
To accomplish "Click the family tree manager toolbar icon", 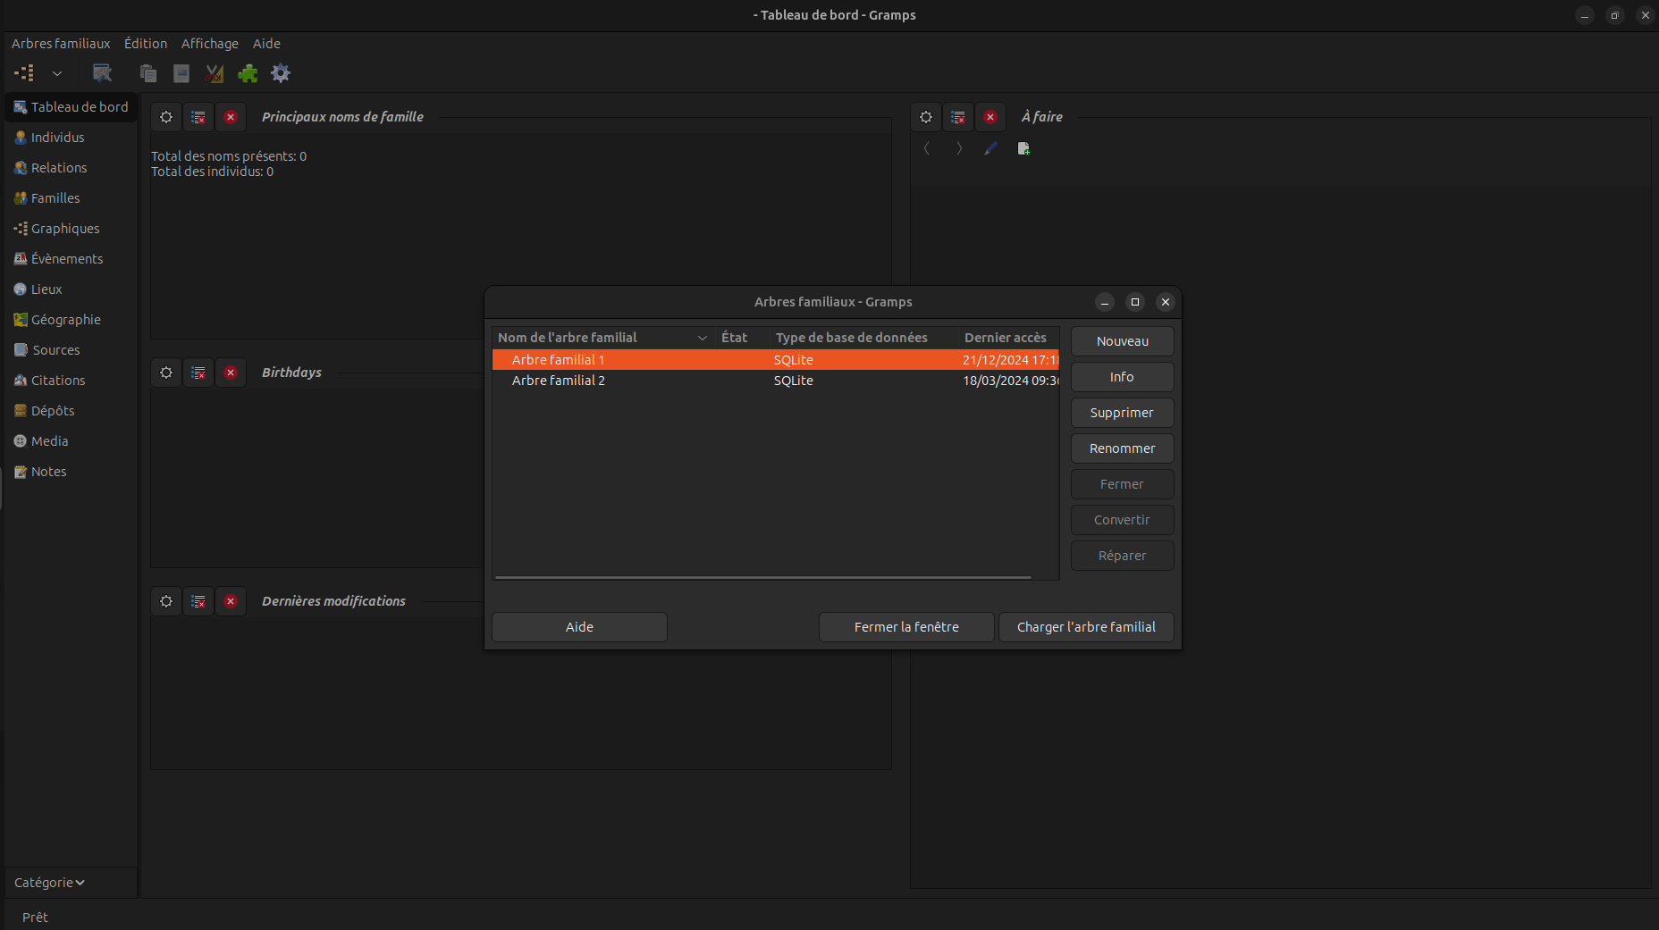I will (x=25, y=73).
